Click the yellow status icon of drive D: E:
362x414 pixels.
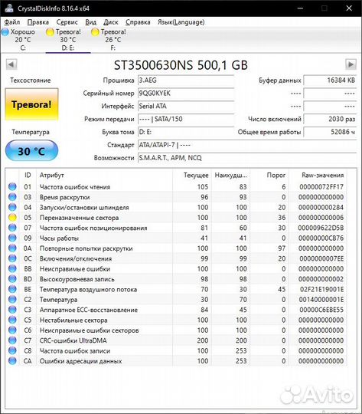coord(50,32)
